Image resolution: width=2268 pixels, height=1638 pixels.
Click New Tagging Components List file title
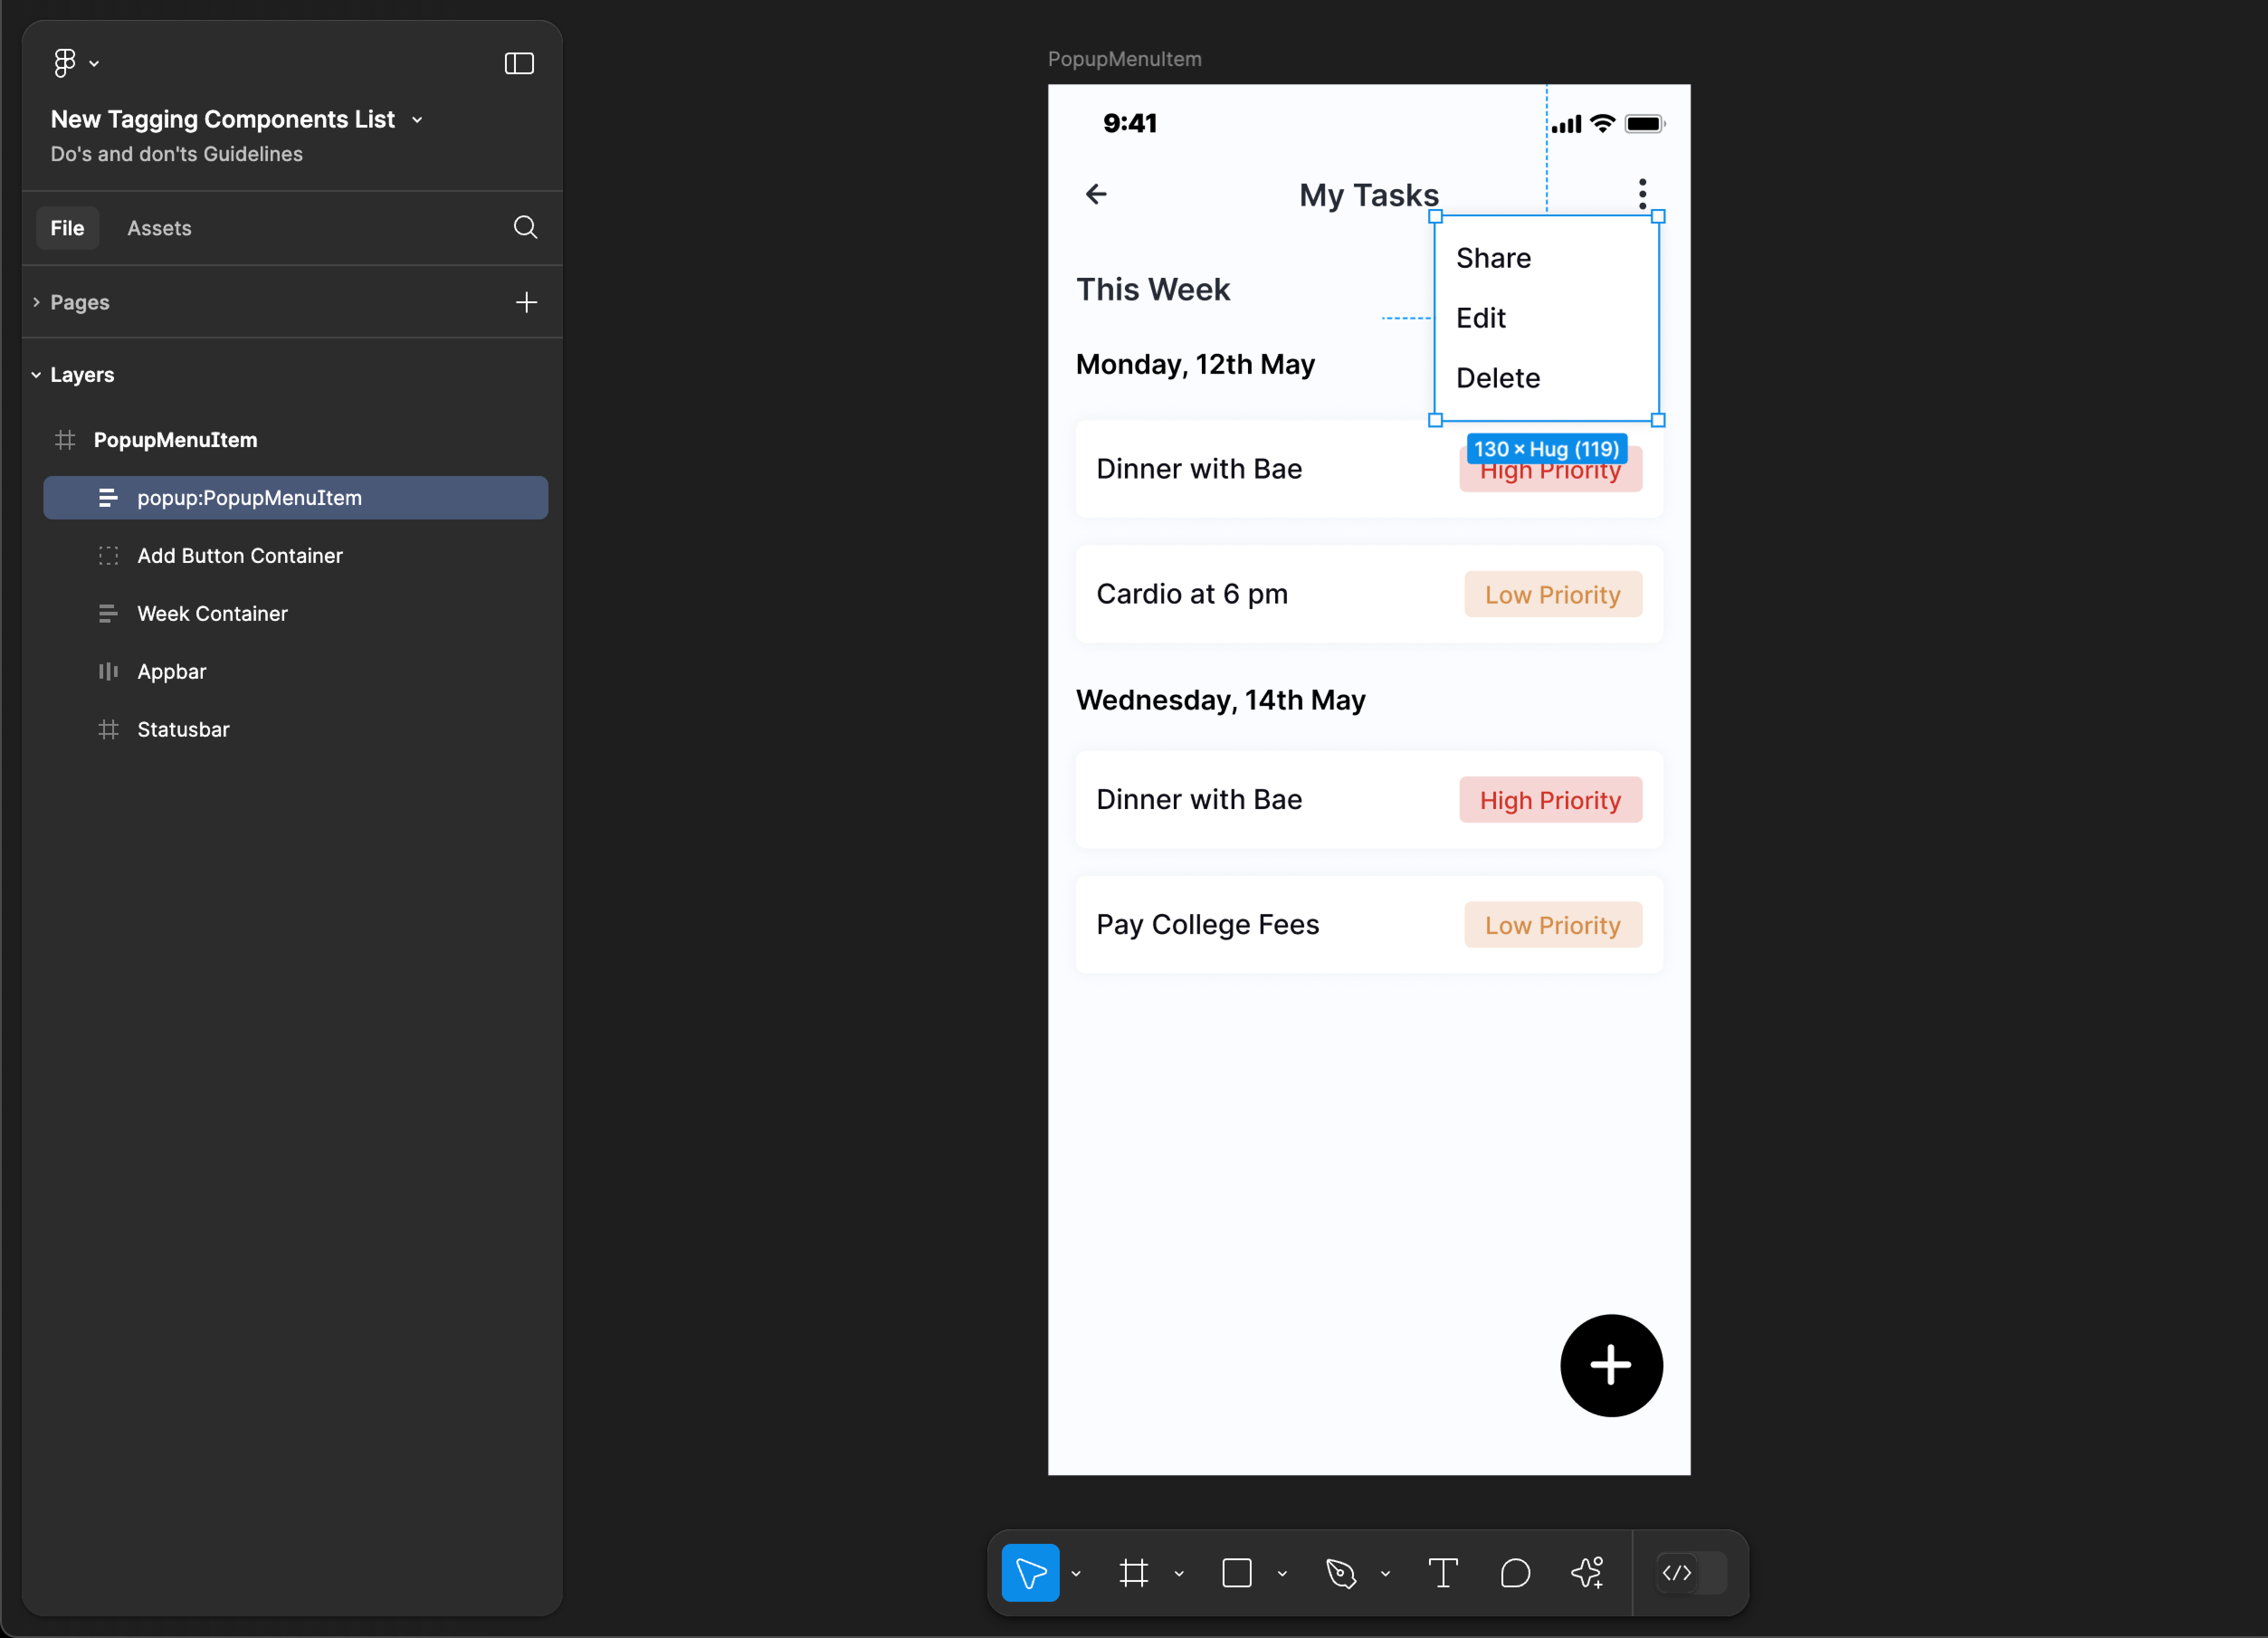(x=223, y=119)
